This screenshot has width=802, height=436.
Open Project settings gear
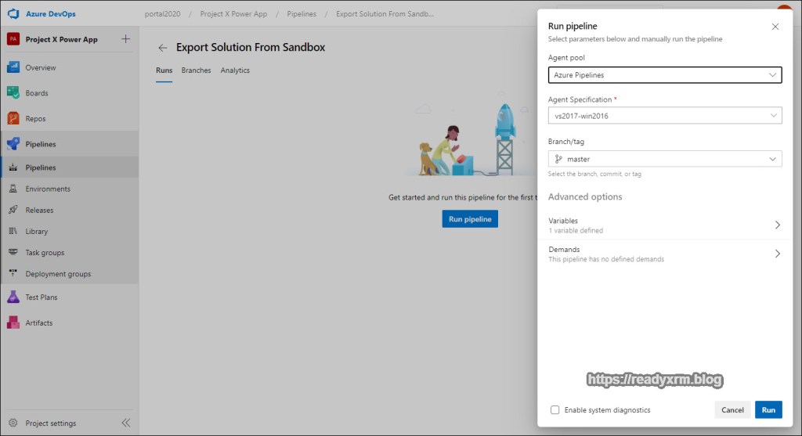tap(13, 423)
